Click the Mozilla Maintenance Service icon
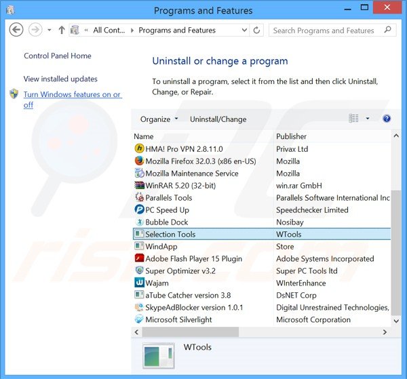Image resolution: width=407 pixels, height=379 pixels. pos(139,173)
